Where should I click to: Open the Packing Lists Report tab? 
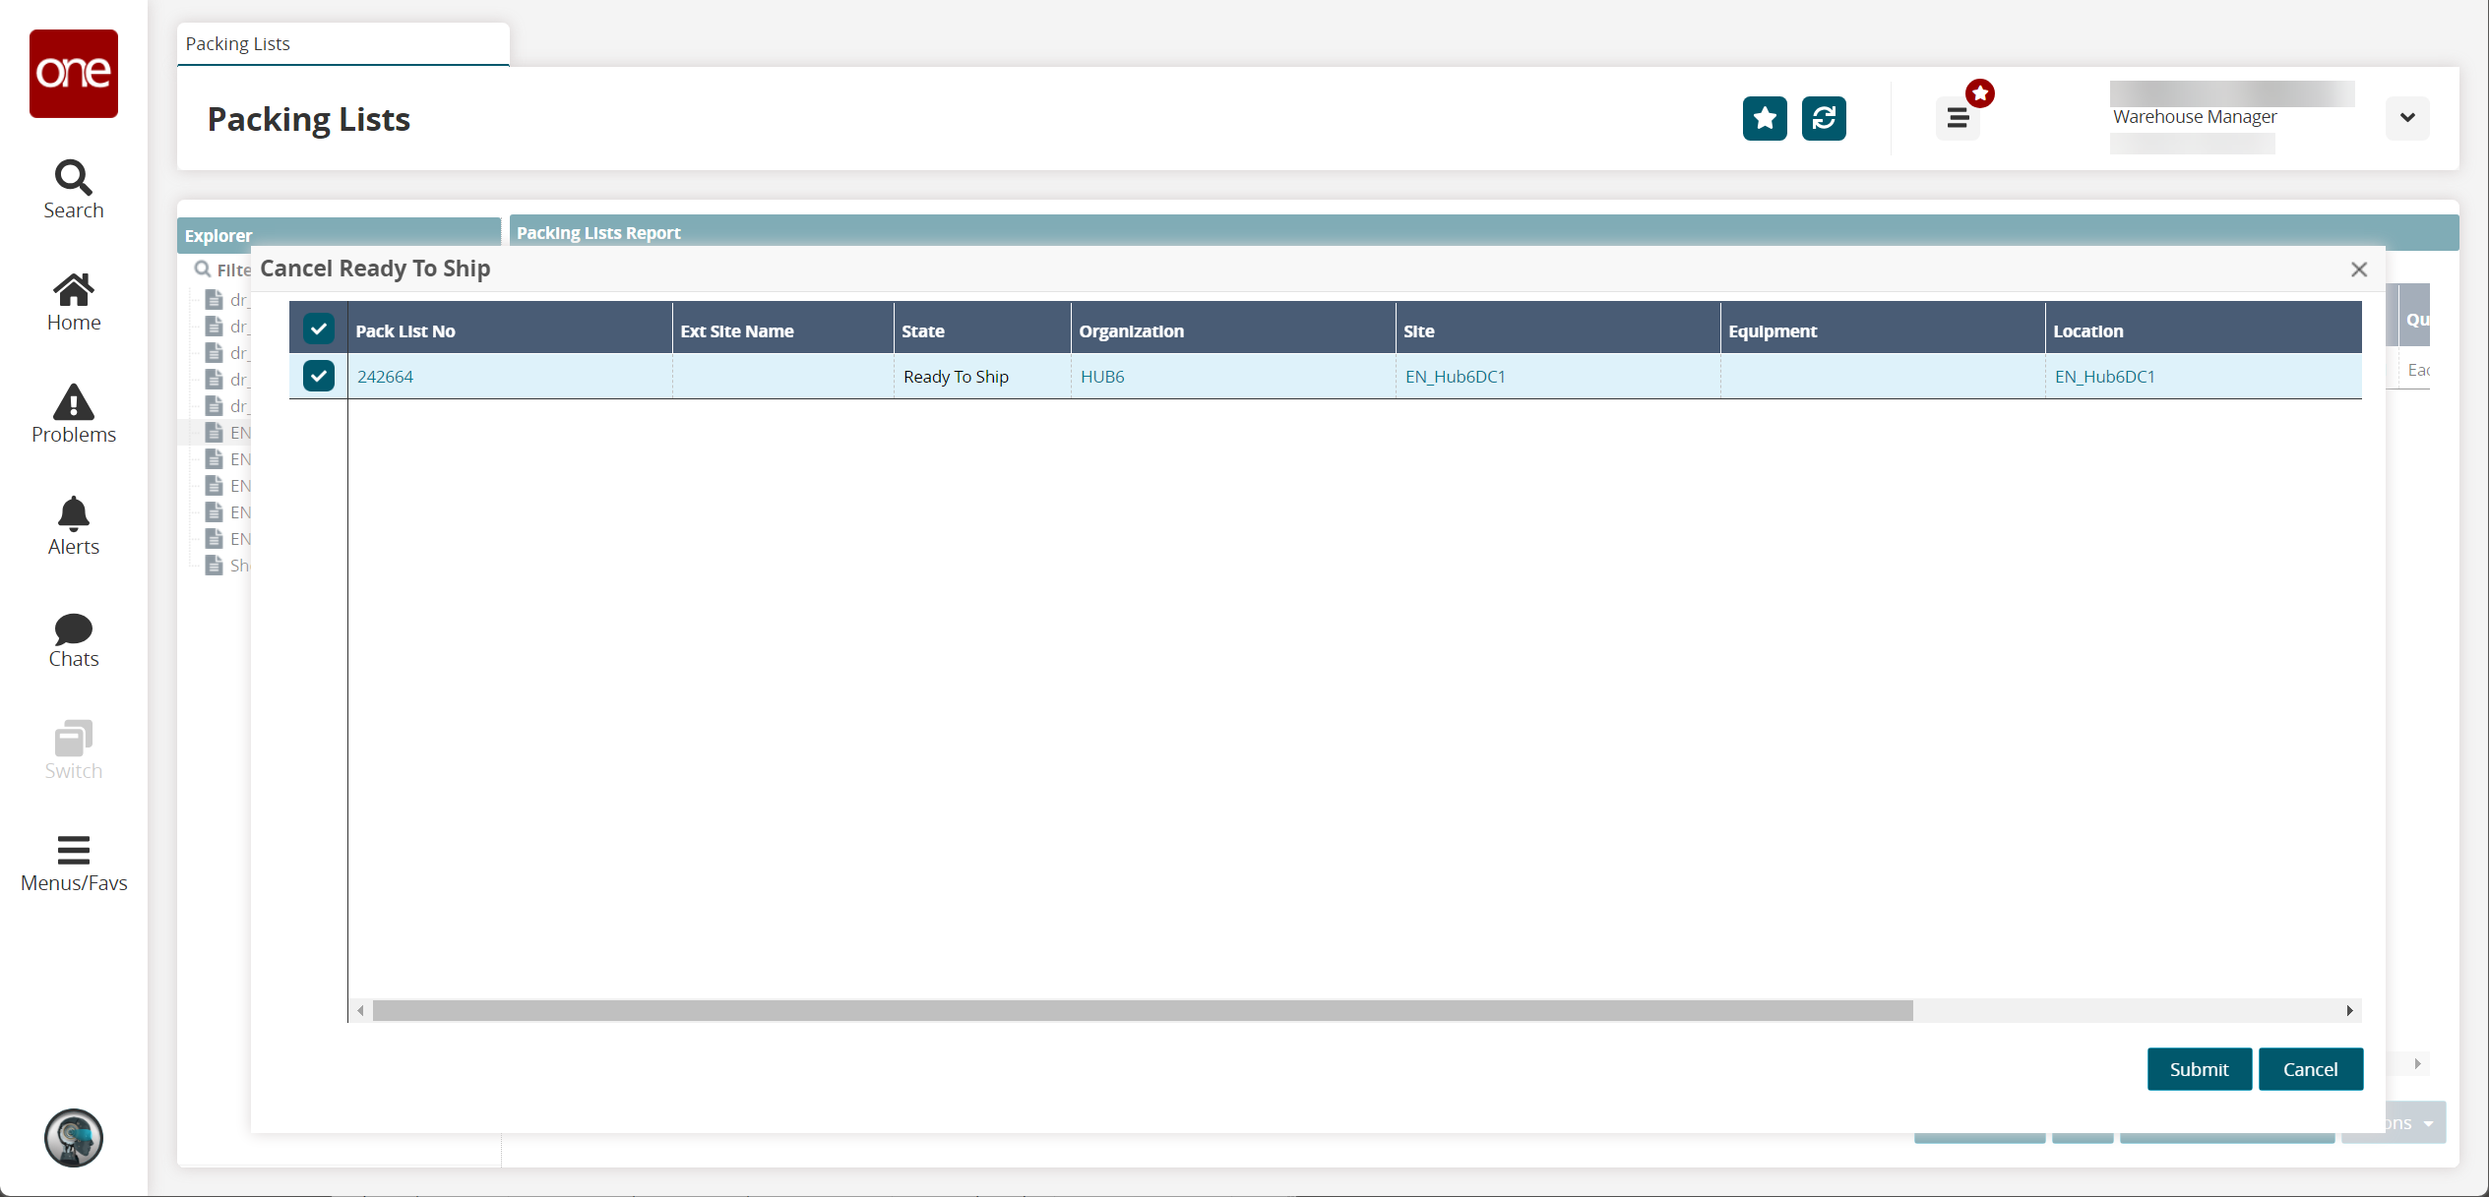point(598,231)
